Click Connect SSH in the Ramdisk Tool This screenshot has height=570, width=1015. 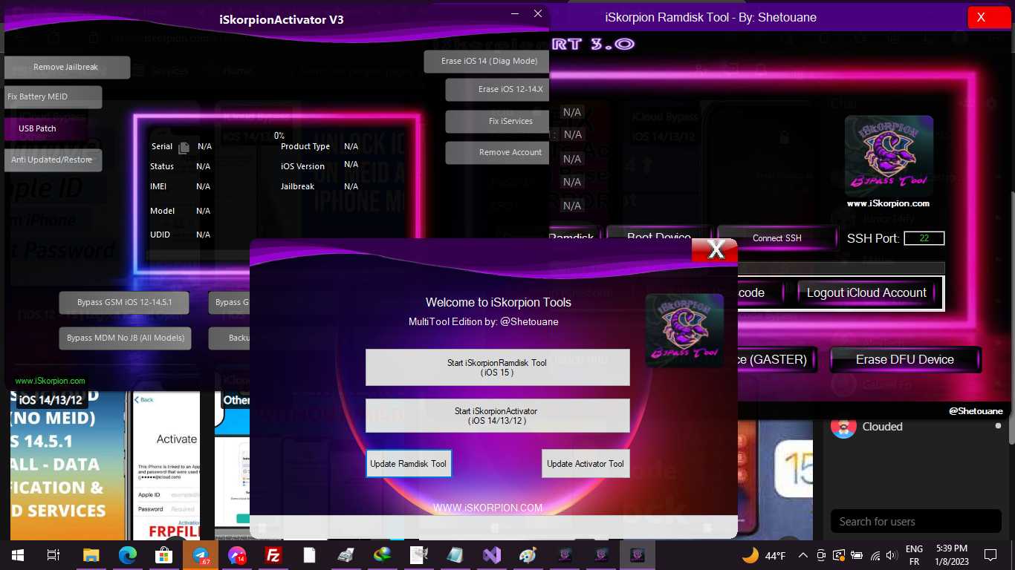click(x=777, y=238)
